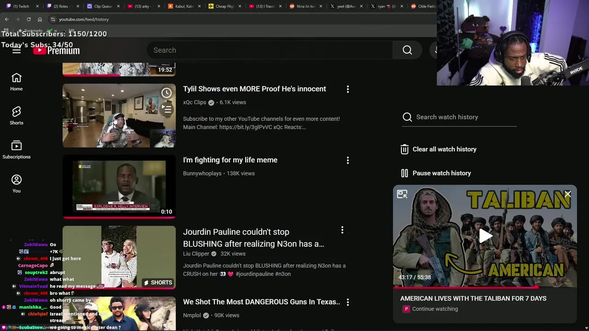The width and height of the screenshot is (589, 331).
Task: Click the search magnifier button
Action: (x=407, y=50)
